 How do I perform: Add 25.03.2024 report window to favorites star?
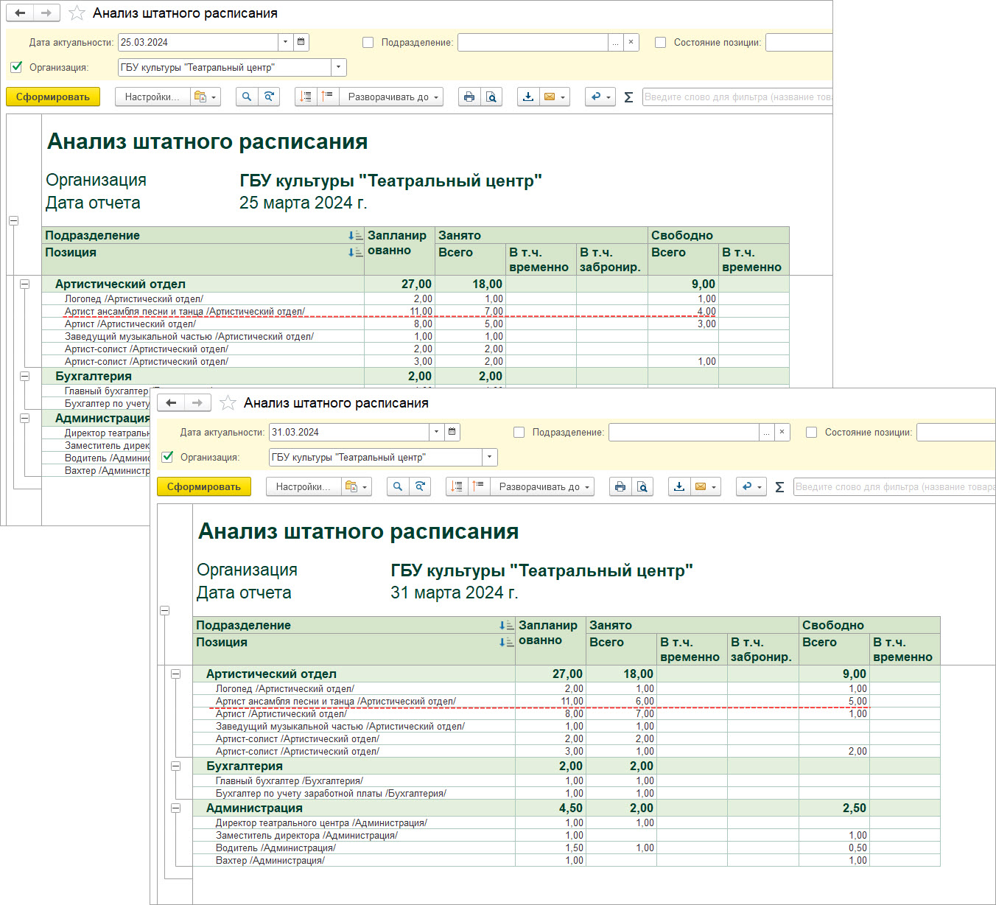pos(77,13)
